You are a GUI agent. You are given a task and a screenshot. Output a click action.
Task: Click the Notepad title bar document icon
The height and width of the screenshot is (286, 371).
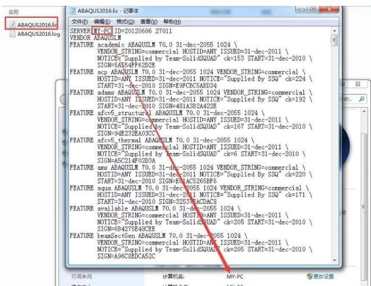73,11
